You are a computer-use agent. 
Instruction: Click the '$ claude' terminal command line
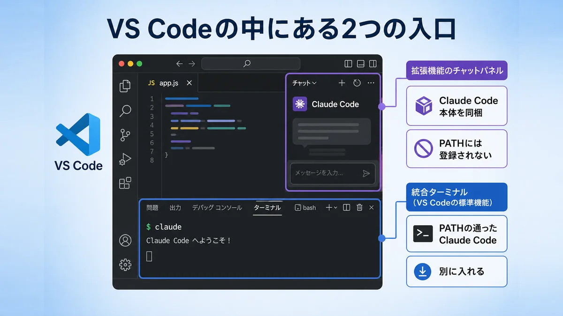(164, 227)
